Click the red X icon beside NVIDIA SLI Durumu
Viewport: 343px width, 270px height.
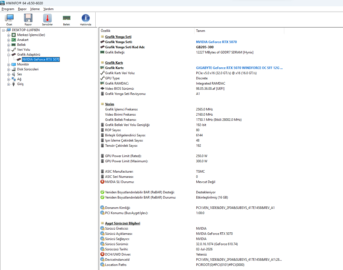pyautogui.click(x=102, y=182)
